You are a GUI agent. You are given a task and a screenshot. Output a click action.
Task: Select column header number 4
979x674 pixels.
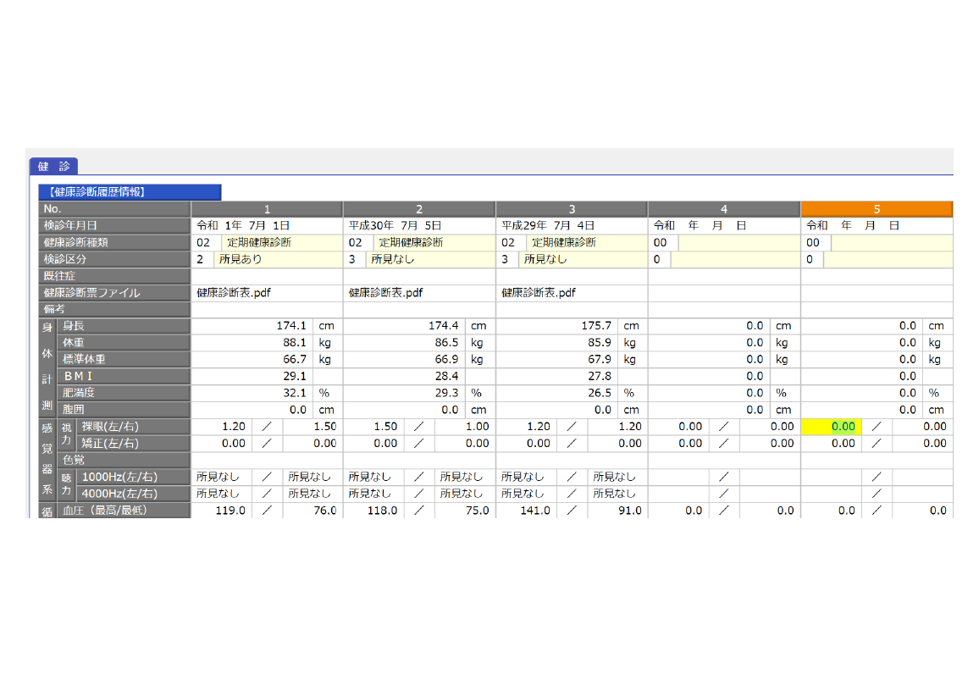pyautogui.click(x=724, y=209)
